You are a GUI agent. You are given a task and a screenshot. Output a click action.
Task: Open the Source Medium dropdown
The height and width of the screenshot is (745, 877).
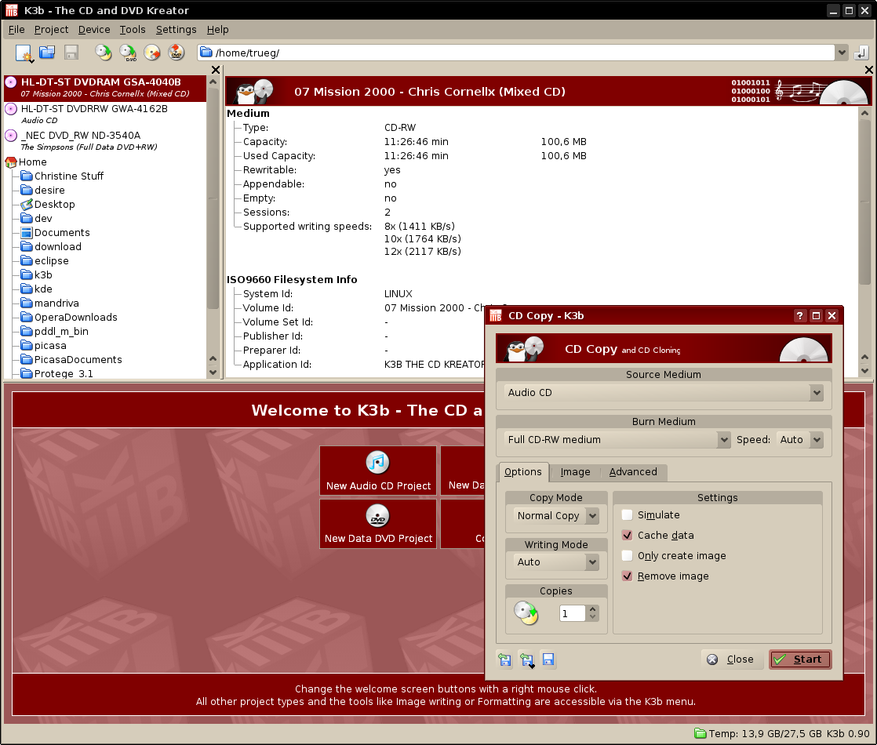(x=664, y=393)
